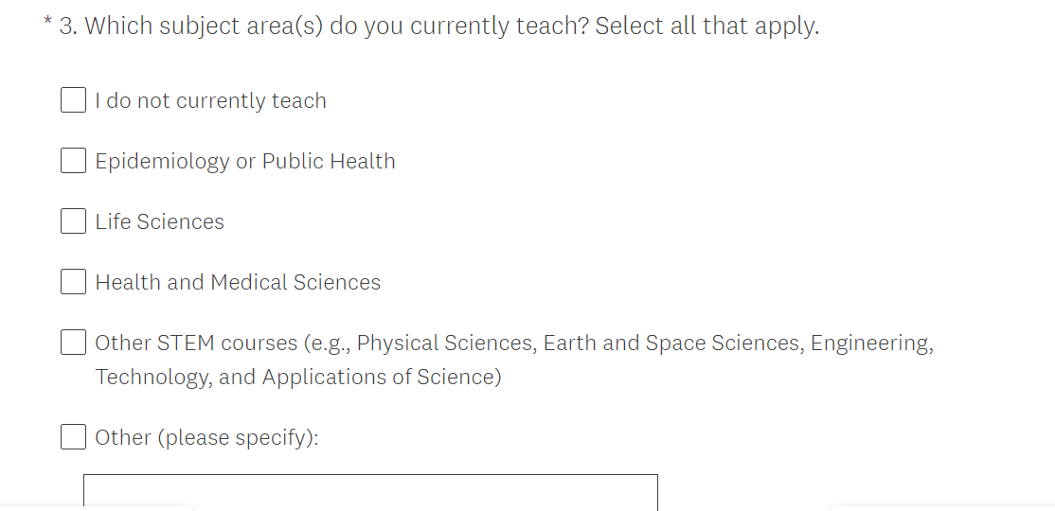The height and width of the screenshot is (511, 1055).
Task: Click the required asterisk before question 3
Action: tap(47, 23)
